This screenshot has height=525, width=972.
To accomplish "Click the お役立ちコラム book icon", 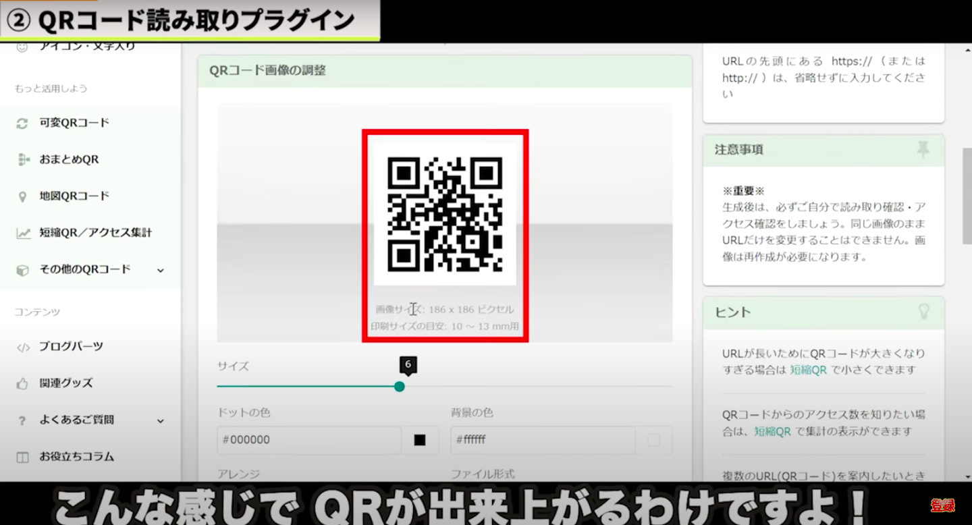I will point(22,457).
